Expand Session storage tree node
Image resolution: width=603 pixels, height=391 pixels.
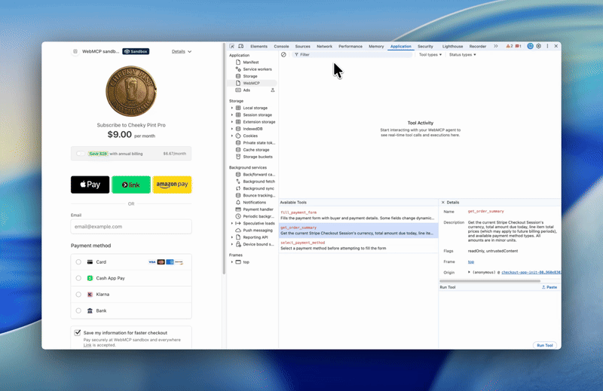pyautogui.click(x=232, y=115)
